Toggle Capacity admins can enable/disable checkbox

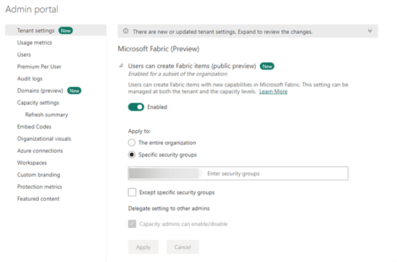pos(132,224)
